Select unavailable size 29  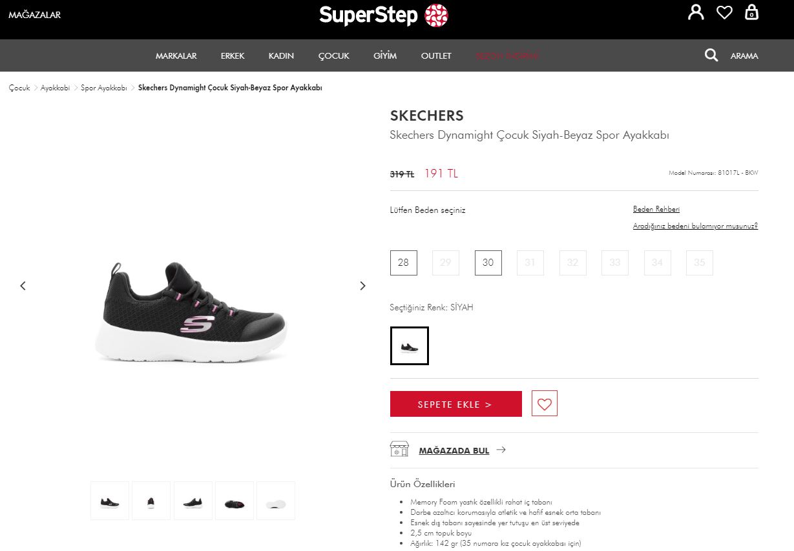(446, 263)
